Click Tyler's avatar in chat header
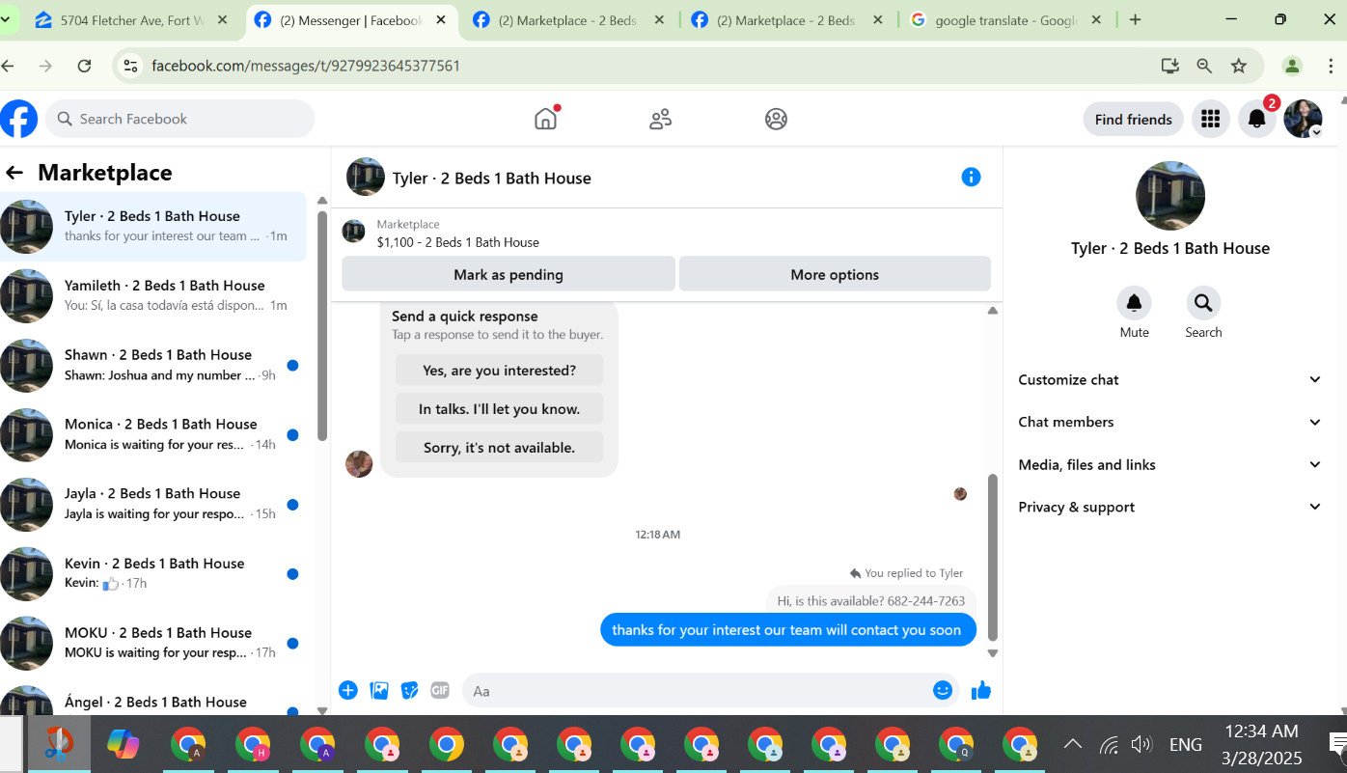This screenshot has width=1347, height=773. pyautogui.click(x=366, y=177)
